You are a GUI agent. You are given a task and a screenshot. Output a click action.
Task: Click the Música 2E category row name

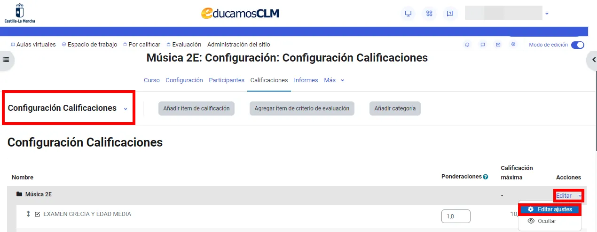(39, 194)
